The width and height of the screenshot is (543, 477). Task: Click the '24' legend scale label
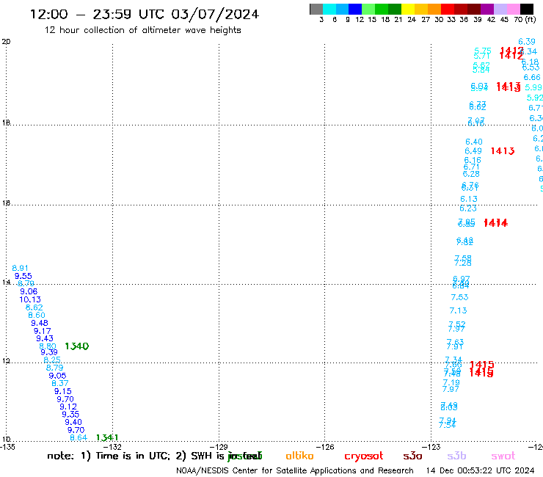click(412, 19)
